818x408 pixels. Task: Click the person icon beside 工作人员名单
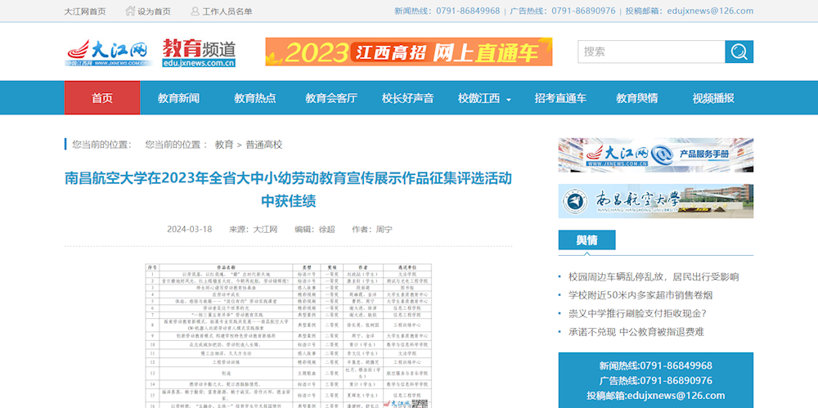(x=196, y=11)
